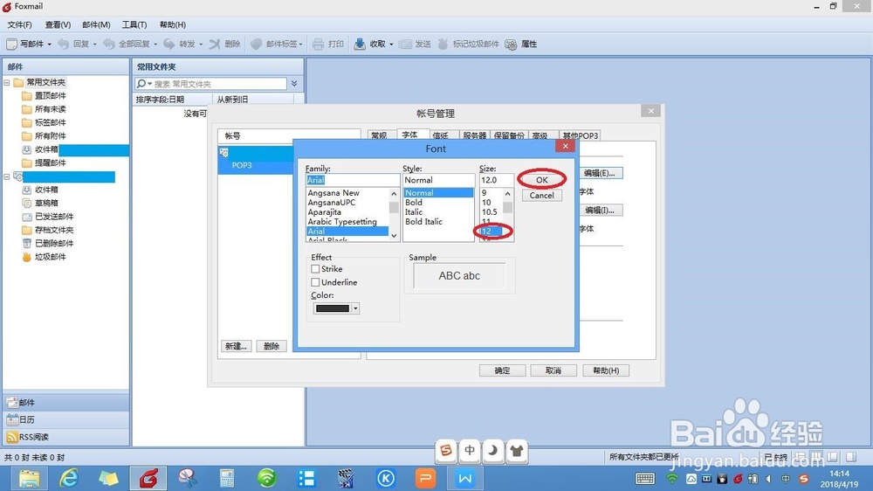Open the compose mail dropdown arrow
The image size is (873, 491).
tap(50, 44)
